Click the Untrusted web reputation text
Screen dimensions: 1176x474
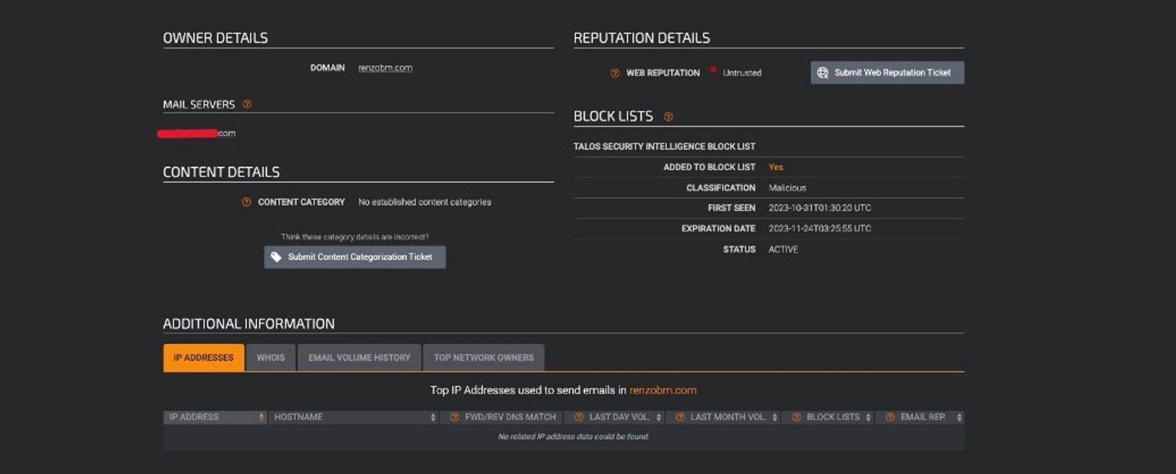tap(742, 73)
